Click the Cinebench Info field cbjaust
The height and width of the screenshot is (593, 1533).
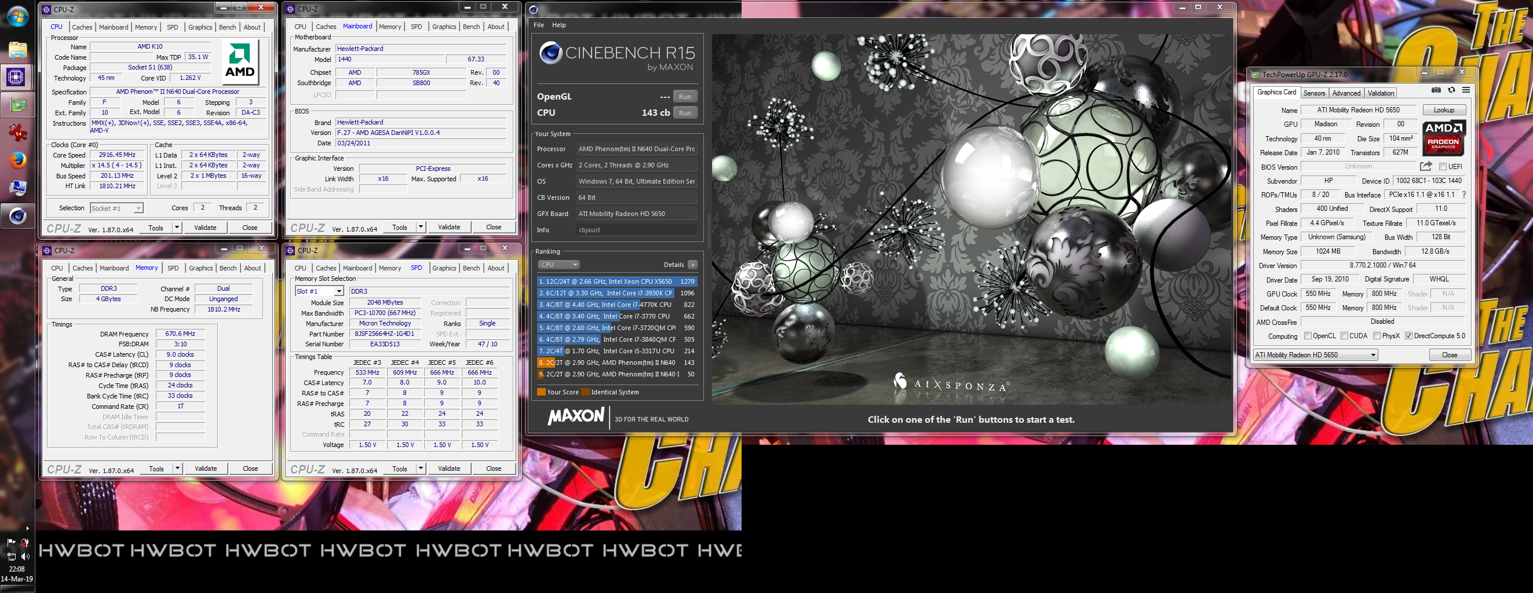click(637, 230)
